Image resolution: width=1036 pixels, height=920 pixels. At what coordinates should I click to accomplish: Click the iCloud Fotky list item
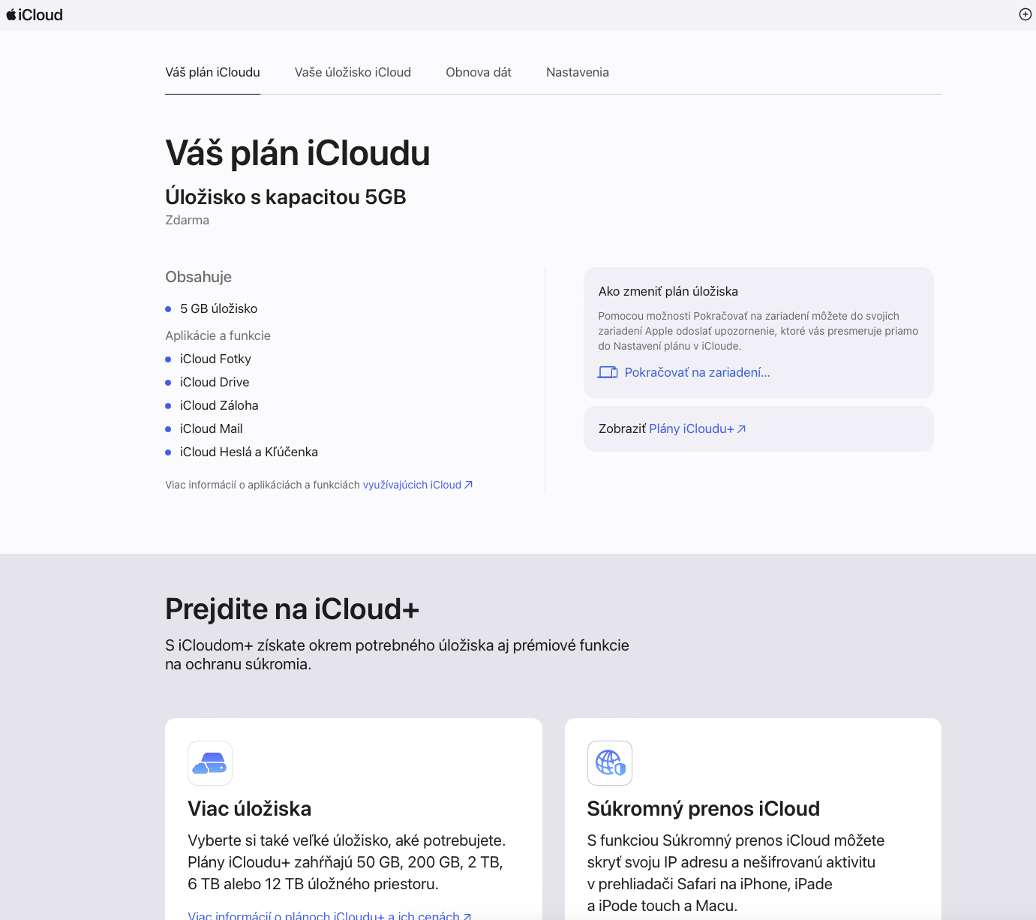(x=215, y=359)
